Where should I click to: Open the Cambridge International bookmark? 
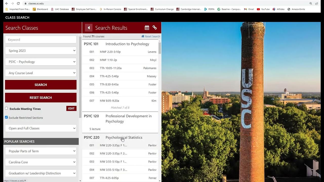(189, 9)
